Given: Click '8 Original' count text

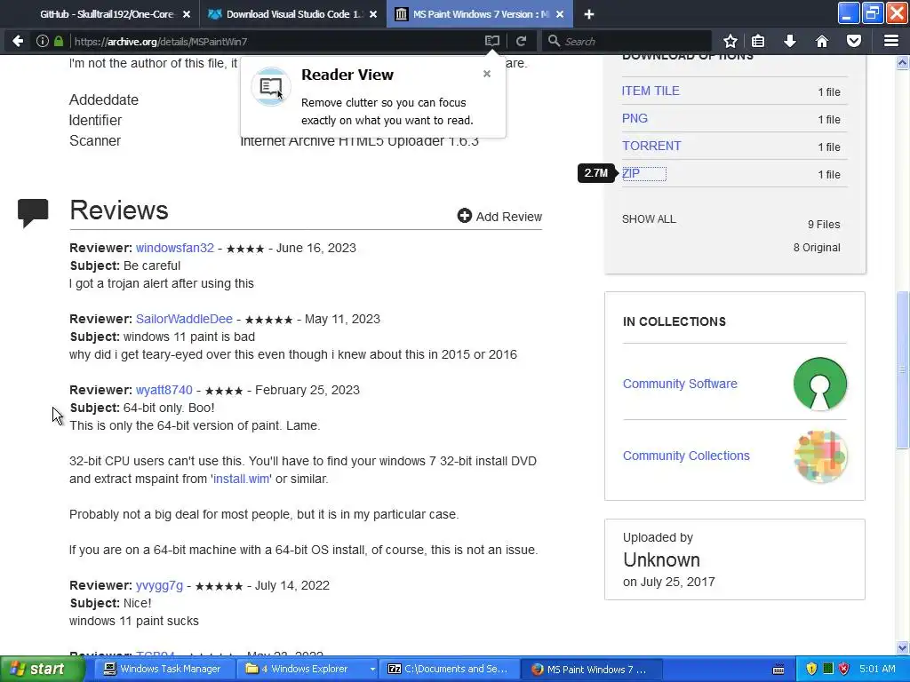Looking at the screenshot, I should (x=817, y=248).
